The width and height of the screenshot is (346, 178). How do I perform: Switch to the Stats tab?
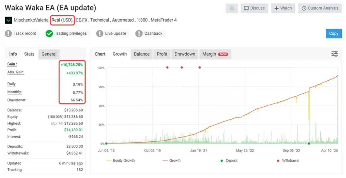pos(29,54)
